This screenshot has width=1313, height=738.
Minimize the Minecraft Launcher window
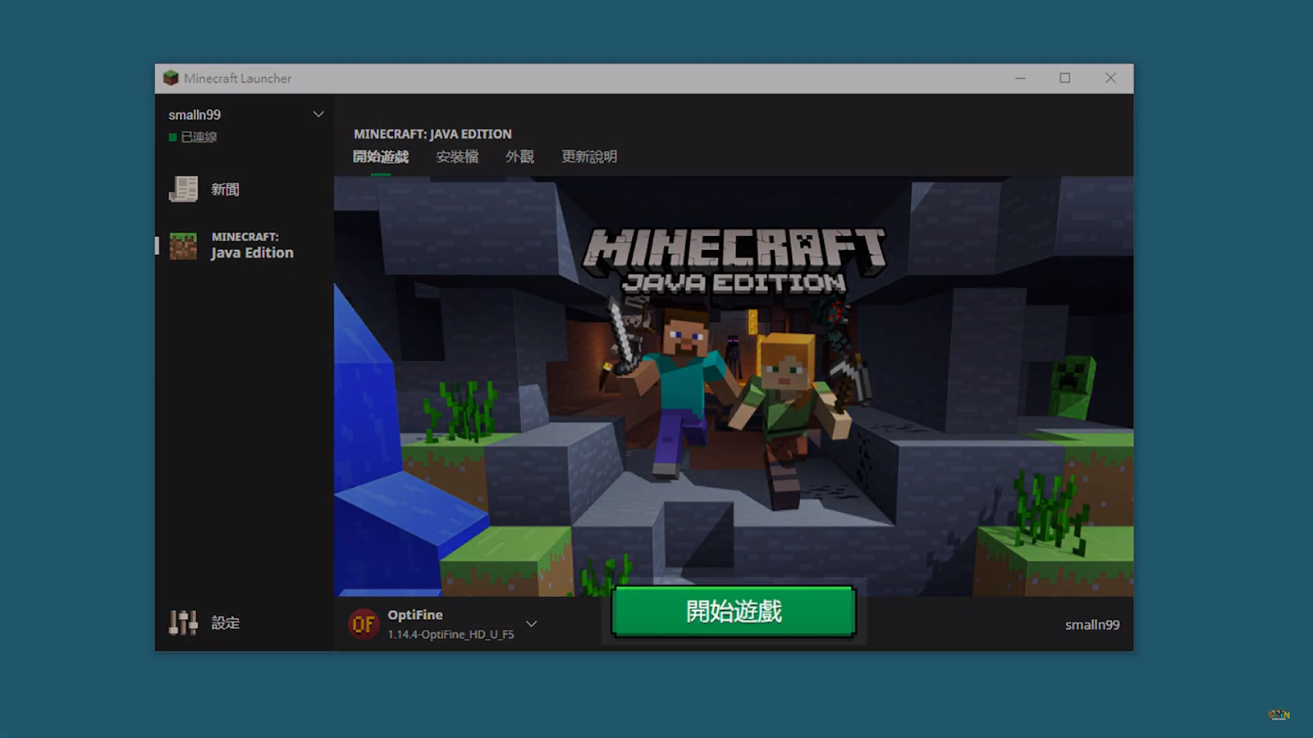coord(1020,78)
